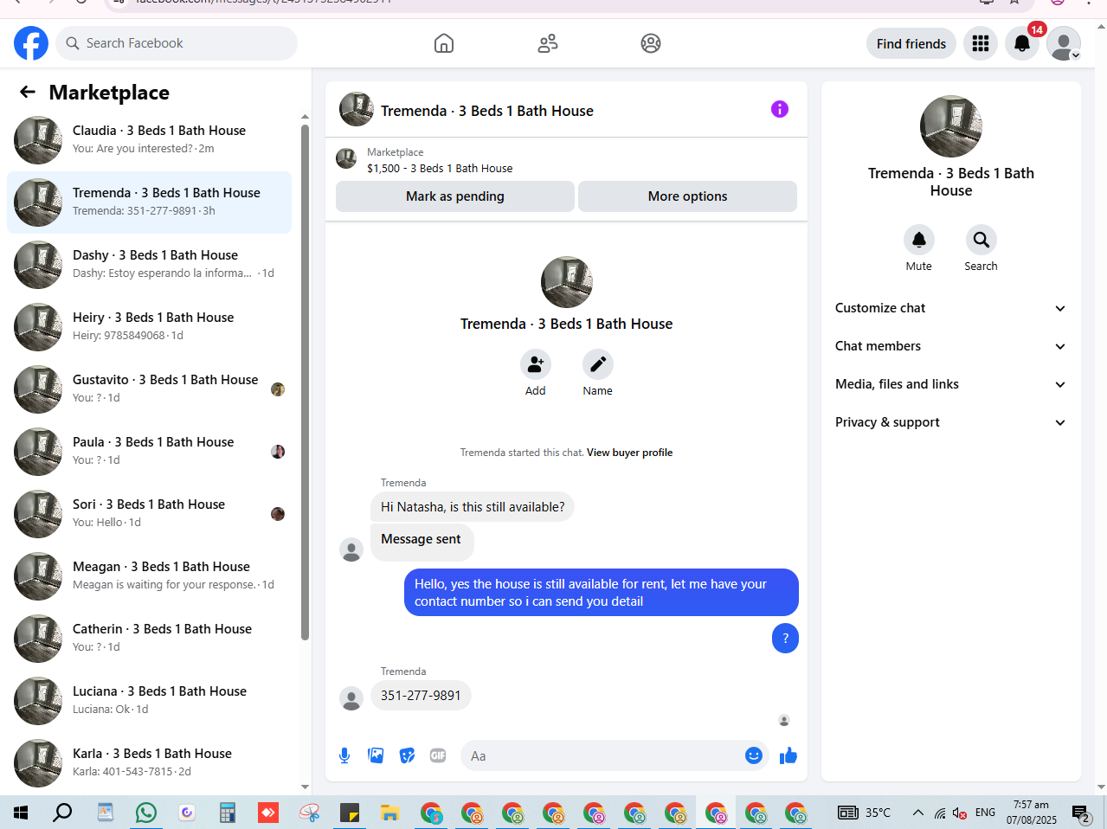Image resolution: width=1107 pixels, height=829 pixels.
Task: Click the Name pencil edit icon
Action: click(598, 364)
